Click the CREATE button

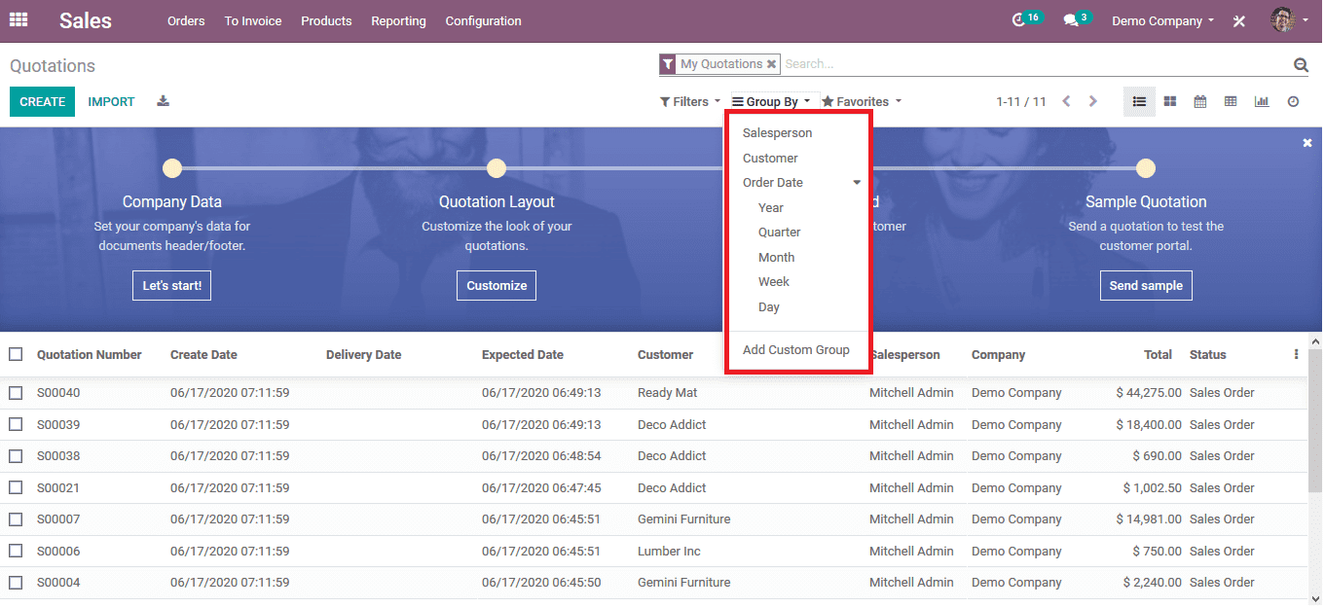point(43,101)
